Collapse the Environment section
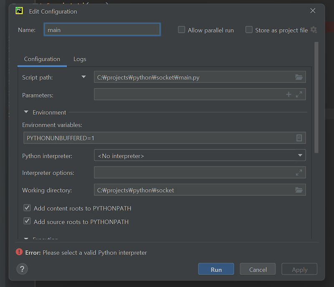 tap(26, 112)
